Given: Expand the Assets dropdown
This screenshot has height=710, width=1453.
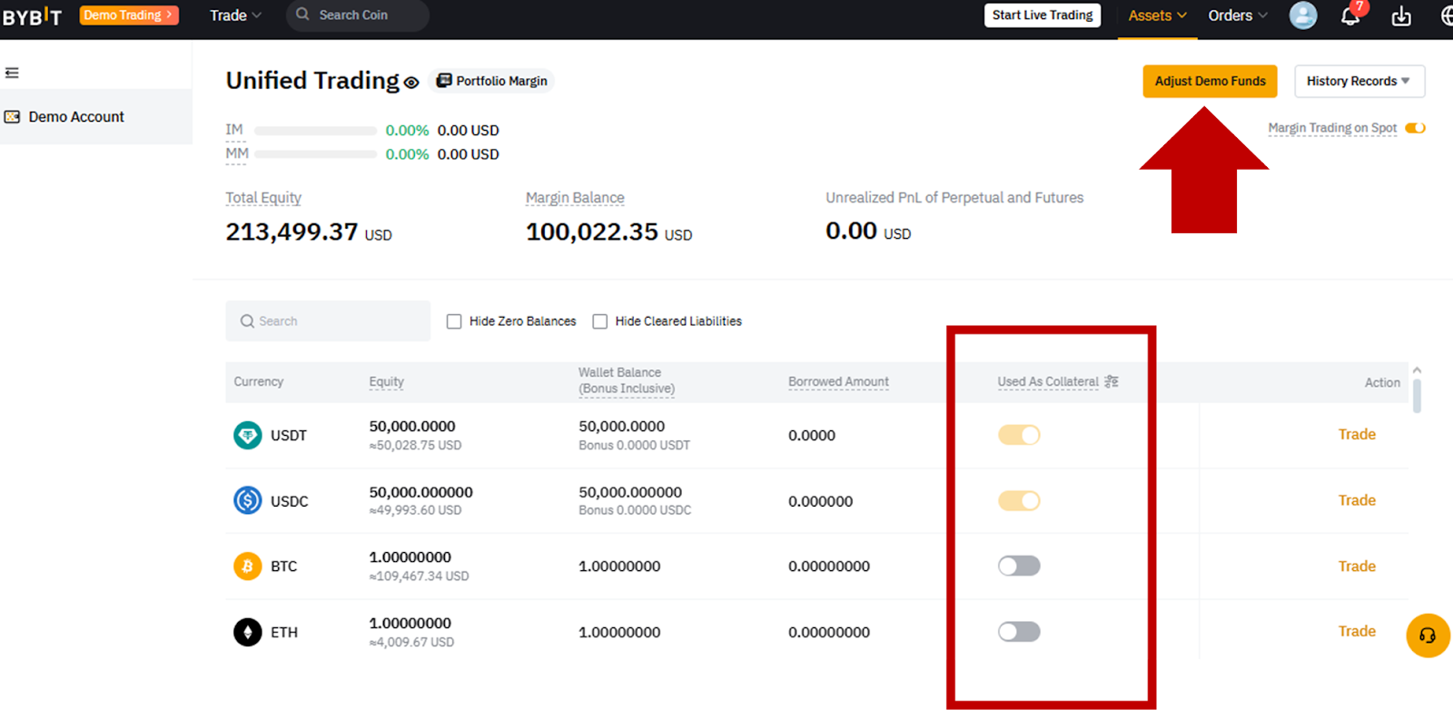Looking at the screenshot, I should coord(1158,15).
